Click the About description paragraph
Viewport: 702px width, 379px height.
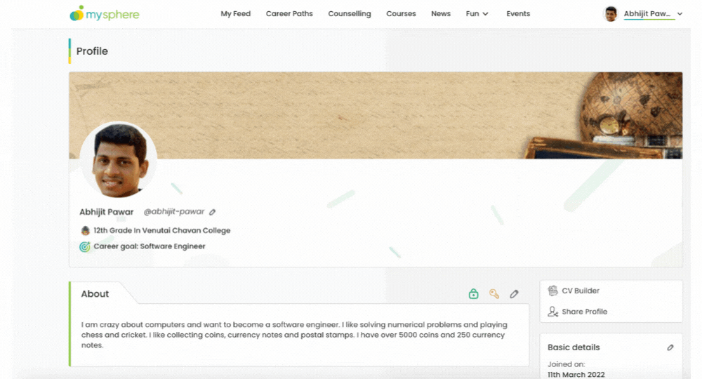(294, 335)
